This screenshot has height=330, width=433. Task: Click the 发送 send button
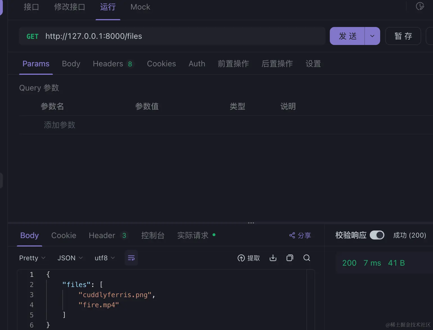pos(347,36)
